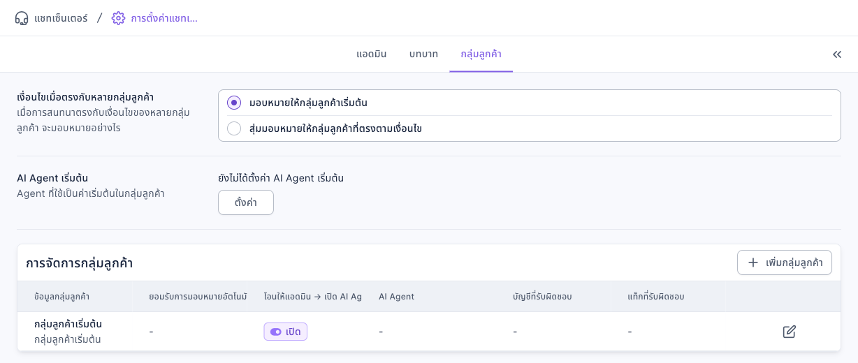Click the AI Agent column header
This screenshot has height=363, width=858.
click(x=396, y=297)
